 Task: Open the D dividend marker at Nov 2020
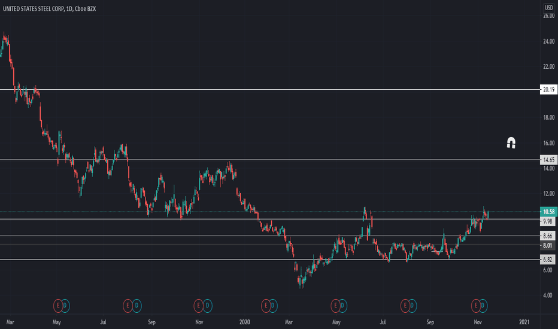point(483,306)
